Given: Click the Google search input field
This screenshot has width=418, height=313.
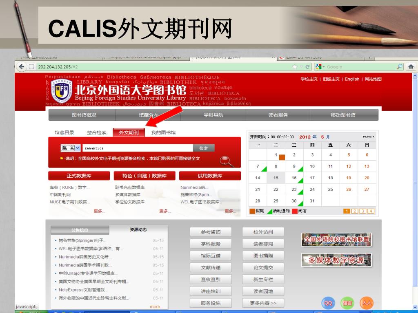Looking at the screenshot, I should click(x=361, y=67).
